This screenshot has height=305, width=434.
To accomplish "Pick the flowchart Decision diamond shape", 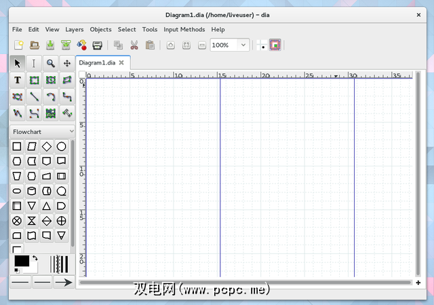I will (47, 147).
